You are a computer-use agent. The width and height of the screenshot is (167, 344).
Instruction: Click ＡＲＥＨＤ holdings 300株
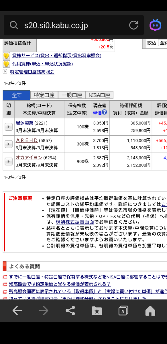pyautogui.click(x=82, y=144)
